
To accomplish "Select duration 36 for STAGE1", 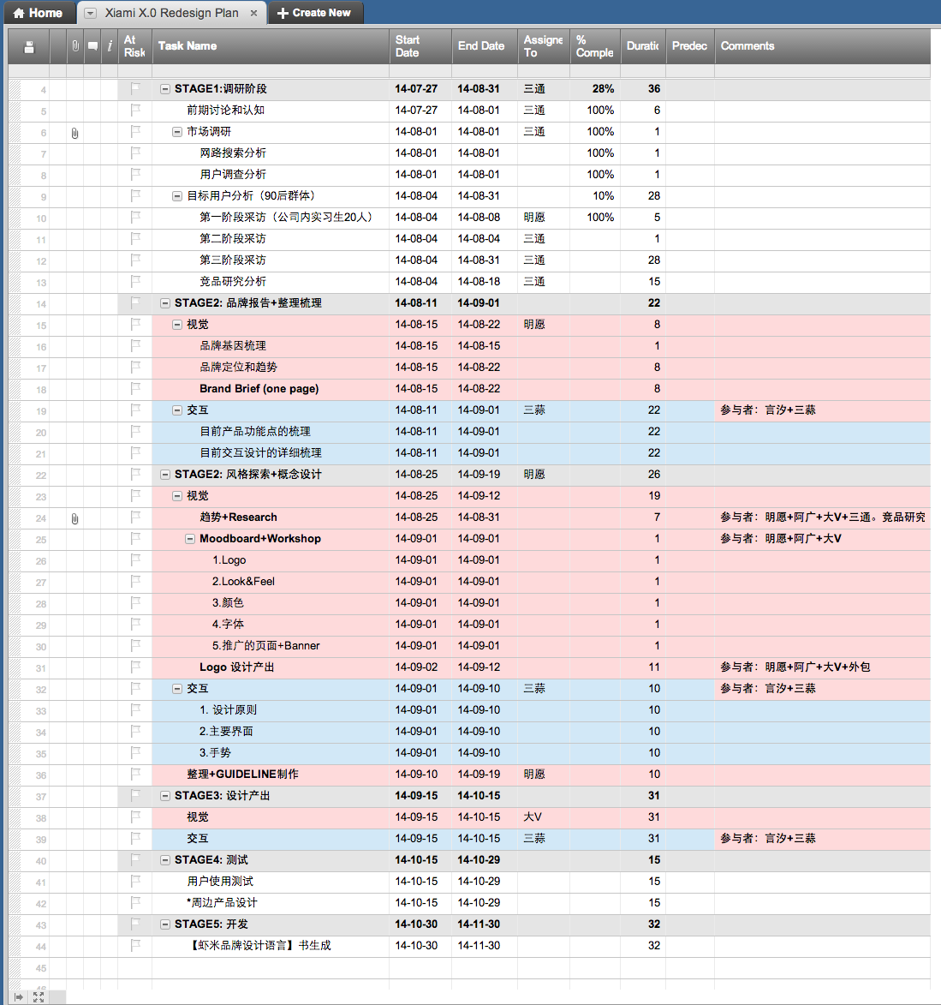I will [643, 89].
